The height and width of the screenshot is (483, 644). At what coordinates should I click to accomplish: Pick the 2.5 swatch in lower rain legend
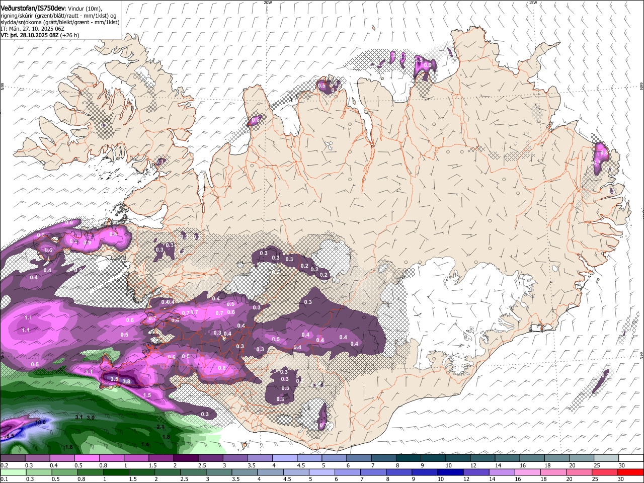pyautogui.click(x=193, y=472)
